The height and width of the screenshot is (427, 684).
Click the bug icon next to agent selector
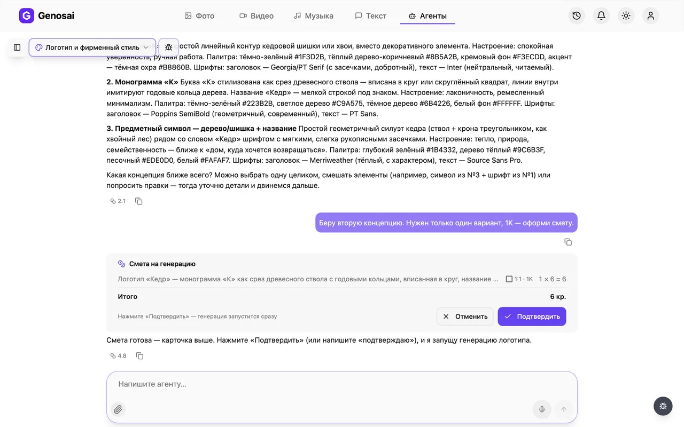point(169,48)
